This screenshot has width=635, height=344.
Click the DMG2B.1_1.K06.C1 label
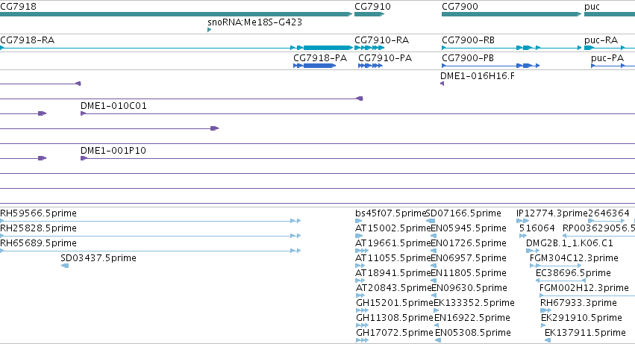pos(569,243)
